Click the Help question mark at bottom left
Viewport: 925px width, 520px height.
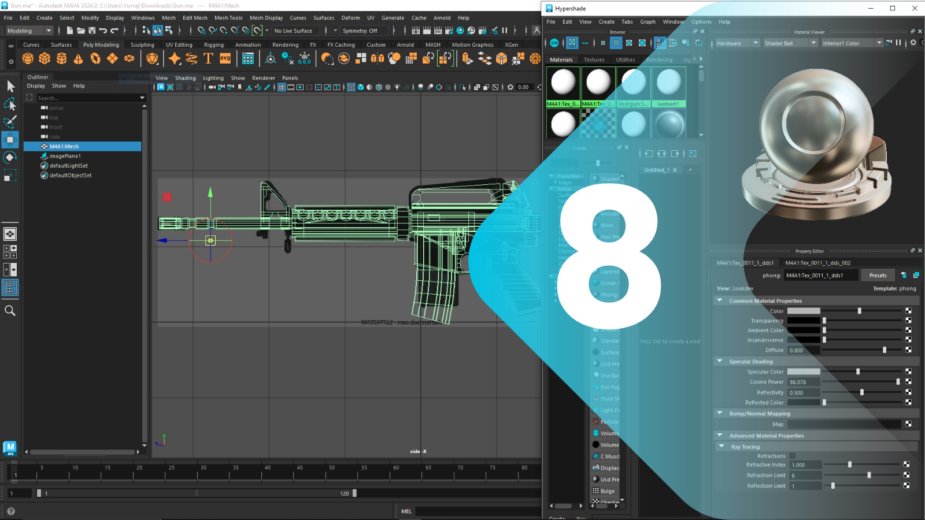10,511
